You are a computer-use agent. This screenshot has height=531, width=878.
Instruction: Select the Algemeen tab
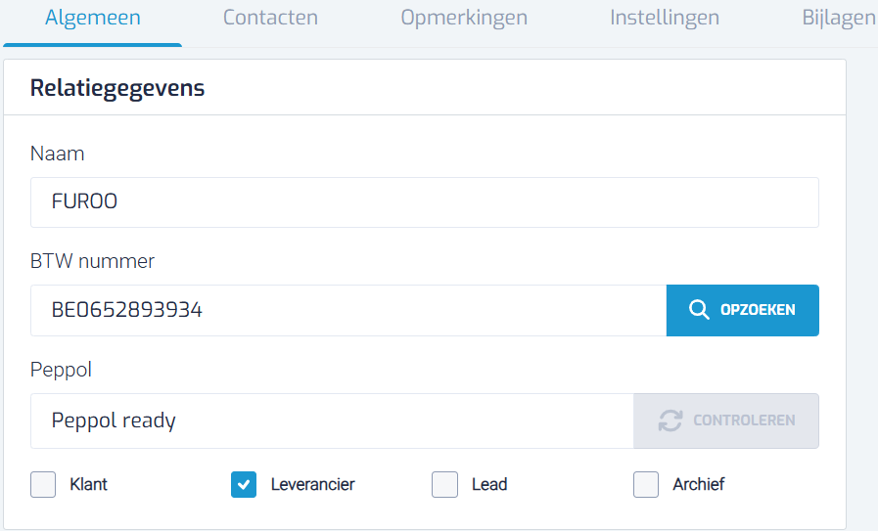pos(93,18)
